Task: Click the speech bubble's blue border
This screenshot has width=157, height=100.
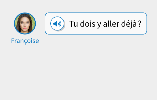Action: [x=96, y=13]
